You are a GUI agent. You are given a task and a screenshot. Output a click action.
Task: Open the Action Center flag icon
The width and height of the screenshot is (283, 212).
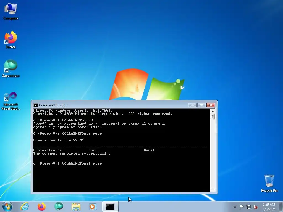(242, 207)
